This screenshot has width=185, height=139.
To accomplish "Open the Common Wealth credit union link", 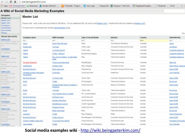I will 33,121.
